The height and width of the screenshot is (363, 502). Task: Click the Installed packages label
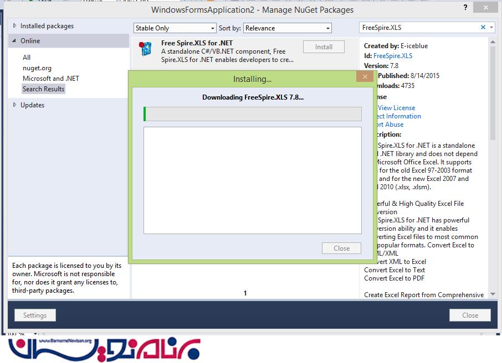(47, 26)
